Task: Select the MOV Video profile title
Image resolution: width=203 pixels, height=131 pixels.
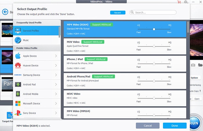Action: tap(73, 42)
